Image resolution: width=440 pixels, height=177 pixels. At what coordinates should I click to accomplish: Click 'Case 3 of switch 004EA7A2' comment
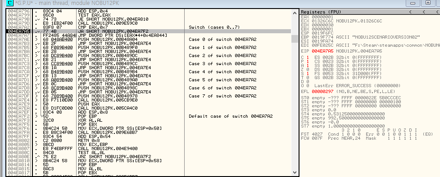[x=222, y=64]
